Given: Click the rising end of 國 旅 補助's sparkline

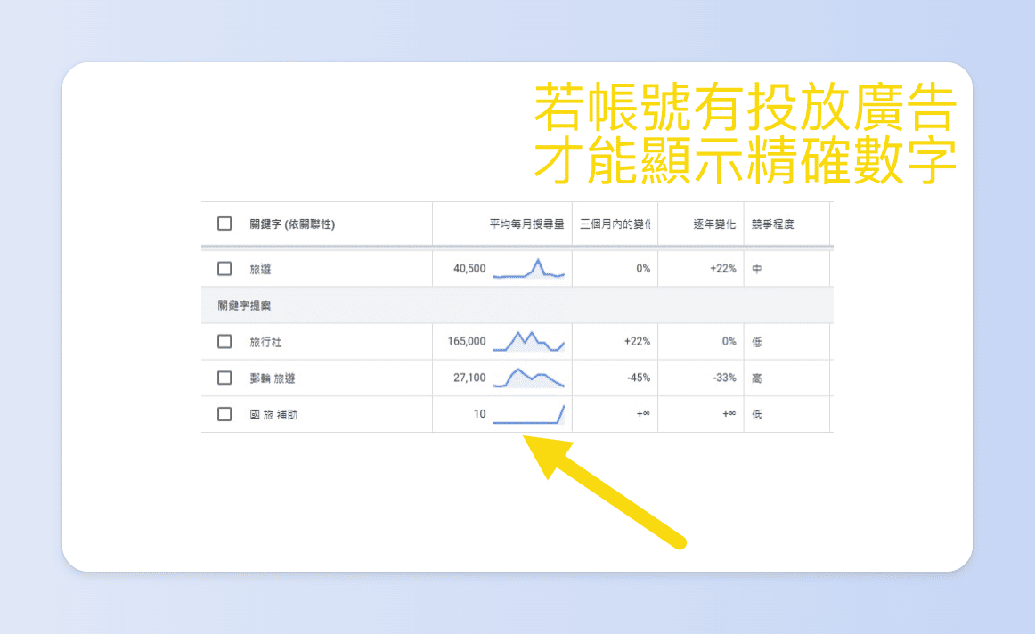Looking at the screenshot, I should 563,408.
